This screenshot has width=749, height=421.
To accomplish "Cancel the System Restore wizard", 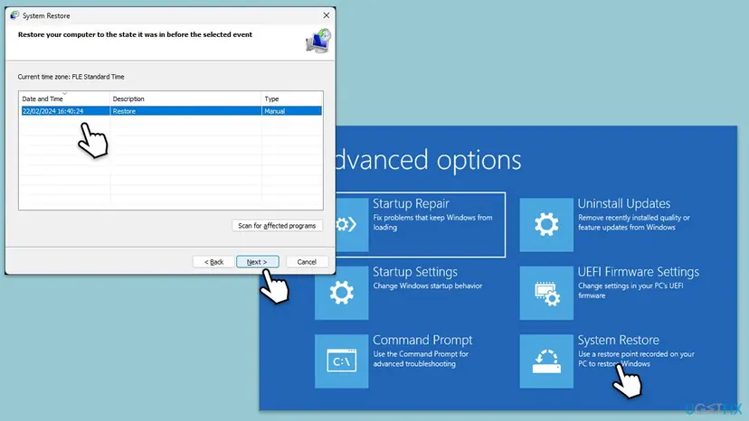I will [307, 262].
